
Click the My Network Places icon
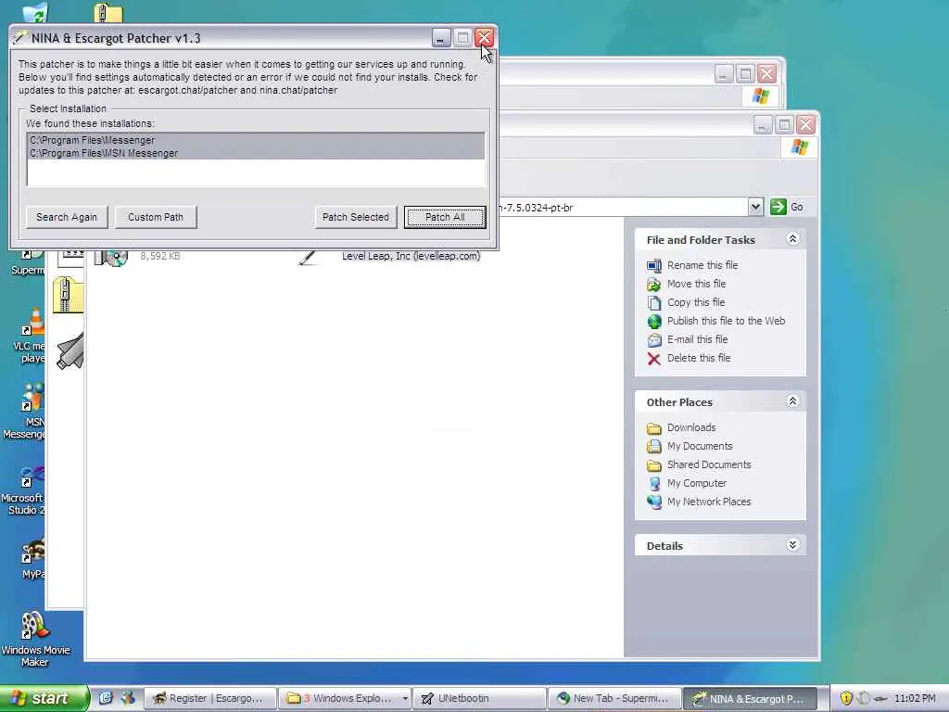click(x=653, y=502)
